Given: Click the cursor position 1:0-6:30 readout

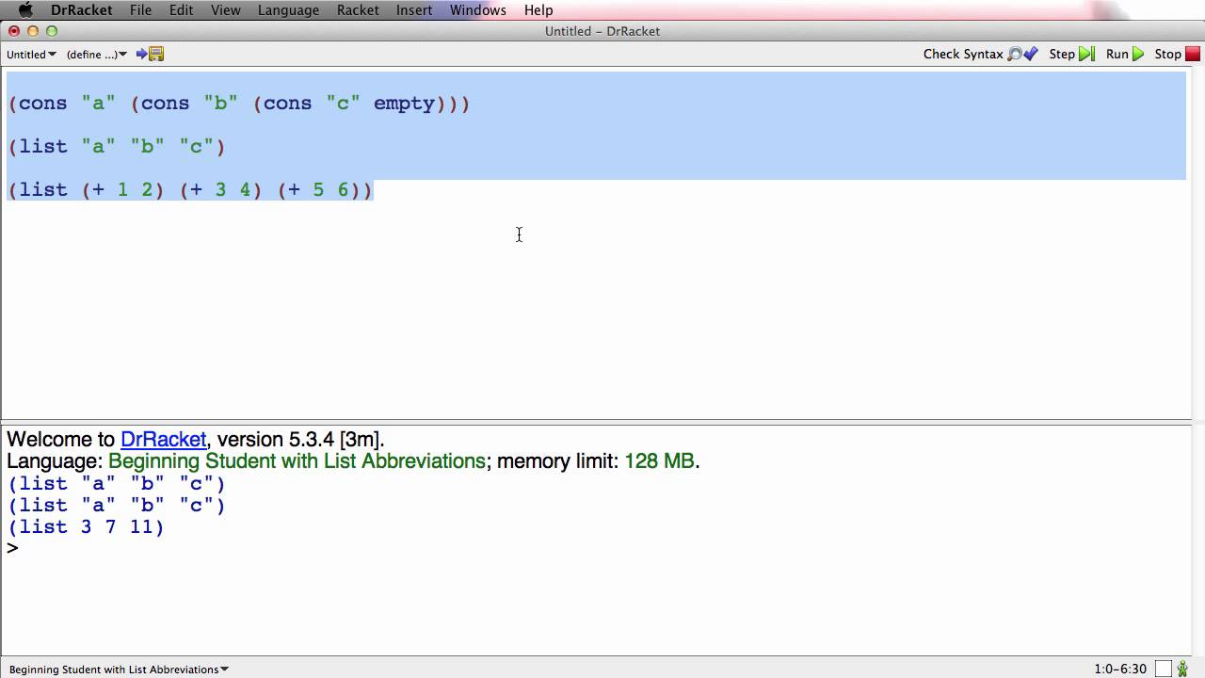Looking at the screenshot, I should click(x=1120, y=670).
